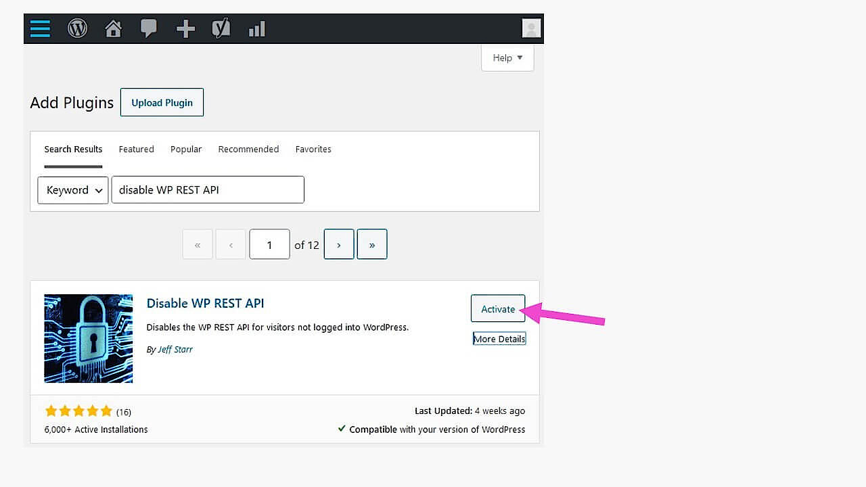Open the stats bar chart icon
This screenshot has width=866, height=487.
tap(257, 29)
